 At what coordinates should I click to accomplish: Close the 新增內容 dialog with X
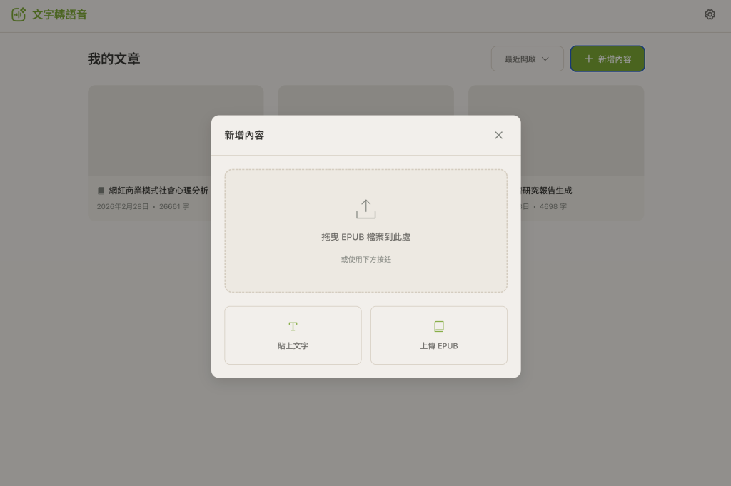(498, 135)
